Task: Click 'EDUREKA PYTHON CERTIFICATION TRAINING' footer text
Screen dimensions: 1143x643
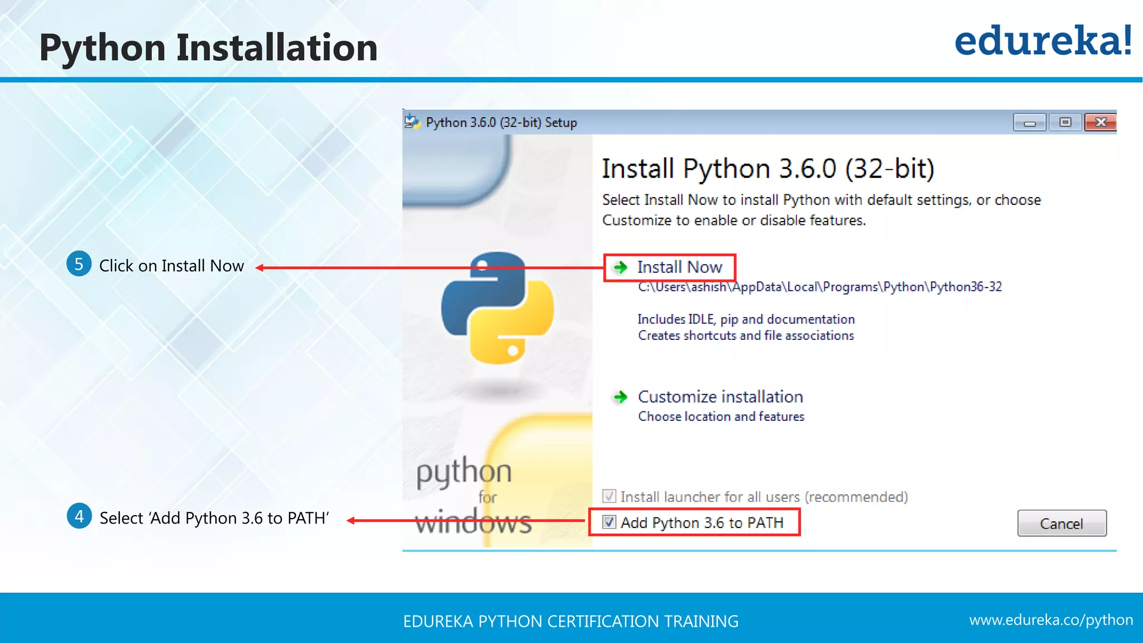Action: pyautogui.click(x=571, y=621)
